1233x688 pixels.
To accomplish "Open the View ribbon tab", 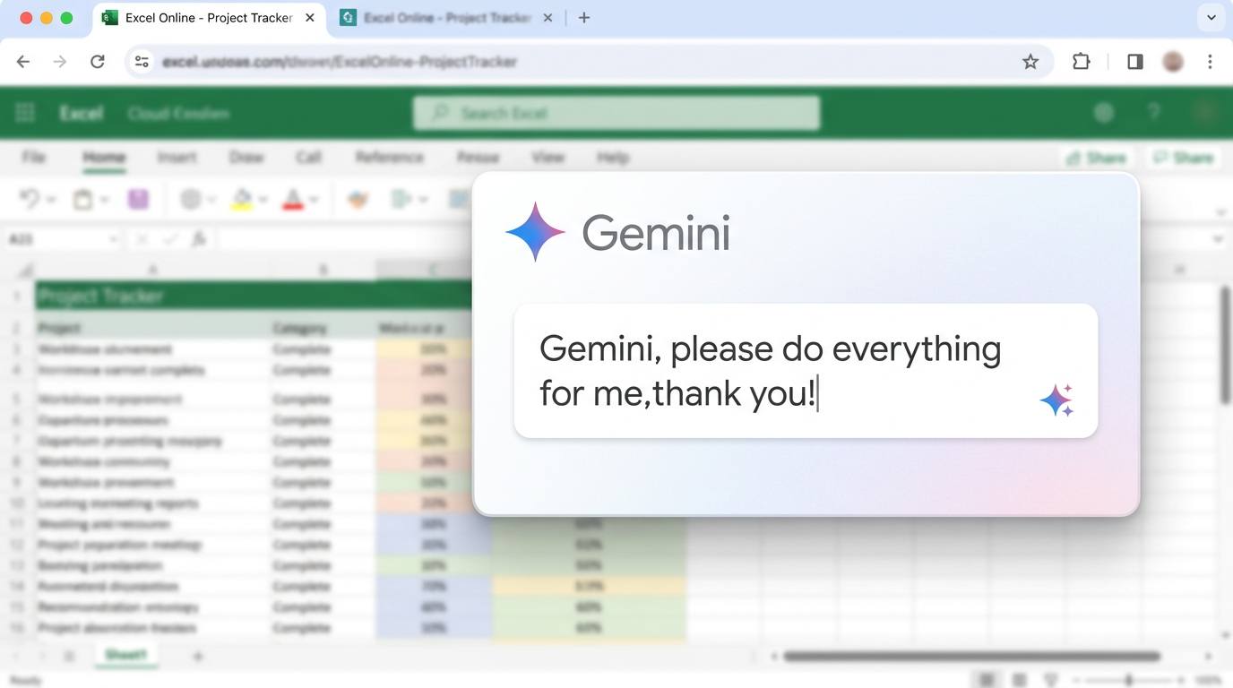I will point(548,158).
